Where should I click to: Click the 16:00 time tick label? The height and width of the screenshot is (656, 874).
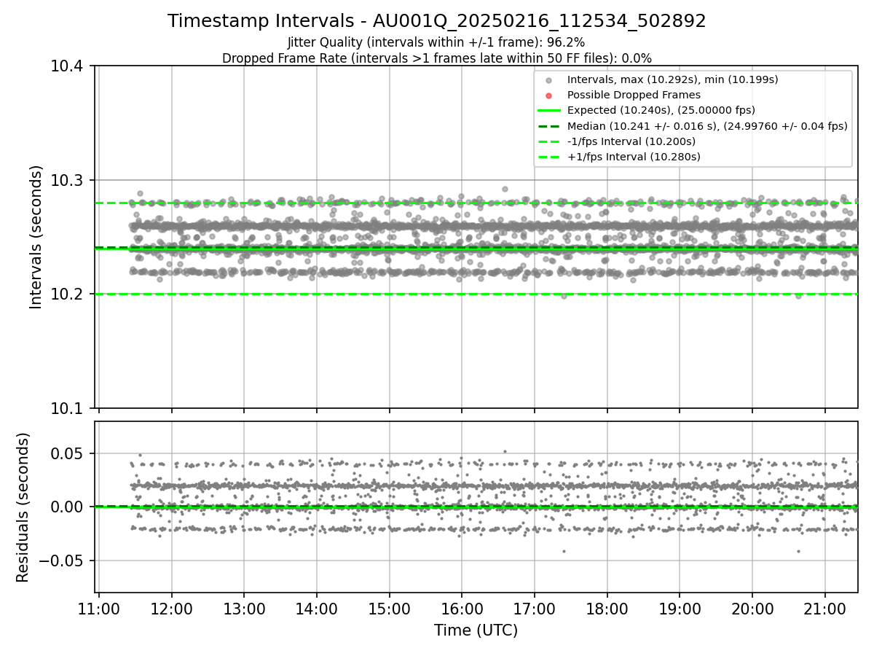click(x=462, y=608)
